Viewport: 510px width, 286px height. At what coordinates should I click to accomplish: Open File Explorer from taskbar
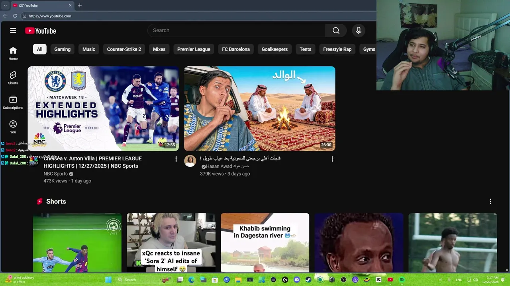(238, 280)
